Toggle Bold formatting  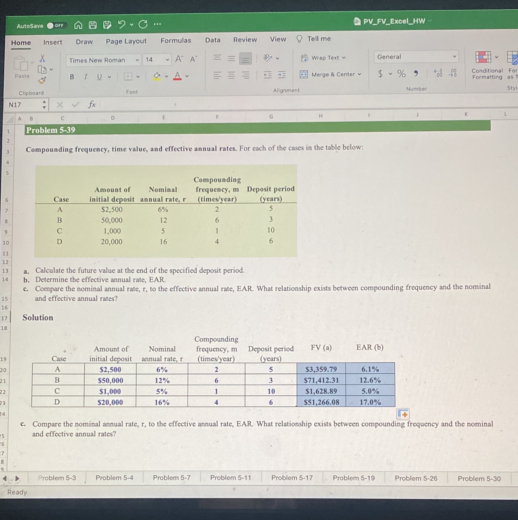[72, 77]
